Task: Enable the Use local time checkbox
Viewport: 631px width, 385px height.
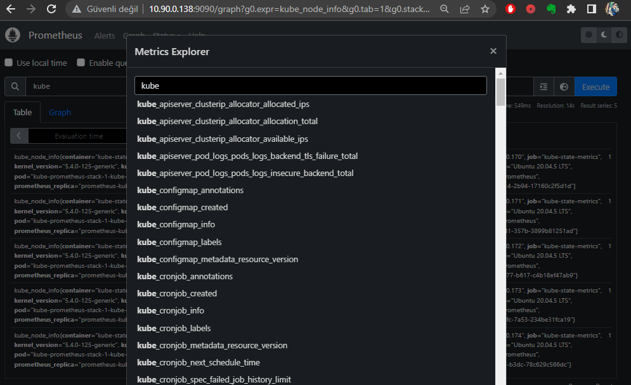Action: pyautogui.click(x=9, y=63)
